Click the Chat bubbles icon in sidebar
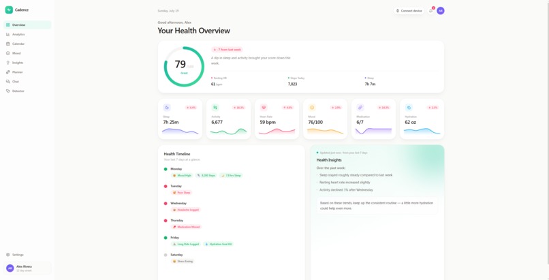 point(7,82)
